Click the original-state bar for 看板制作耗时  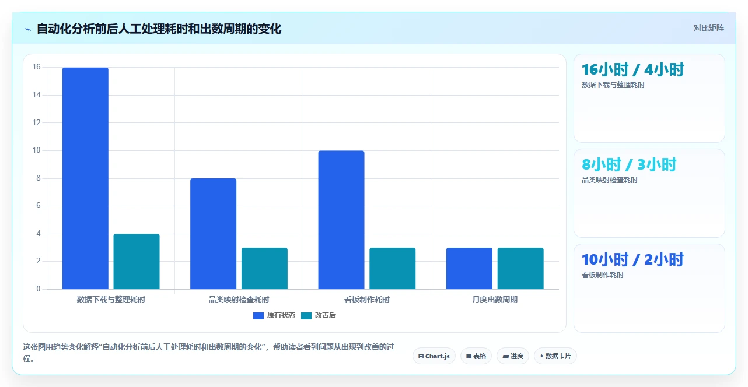[x=341, y=220]
